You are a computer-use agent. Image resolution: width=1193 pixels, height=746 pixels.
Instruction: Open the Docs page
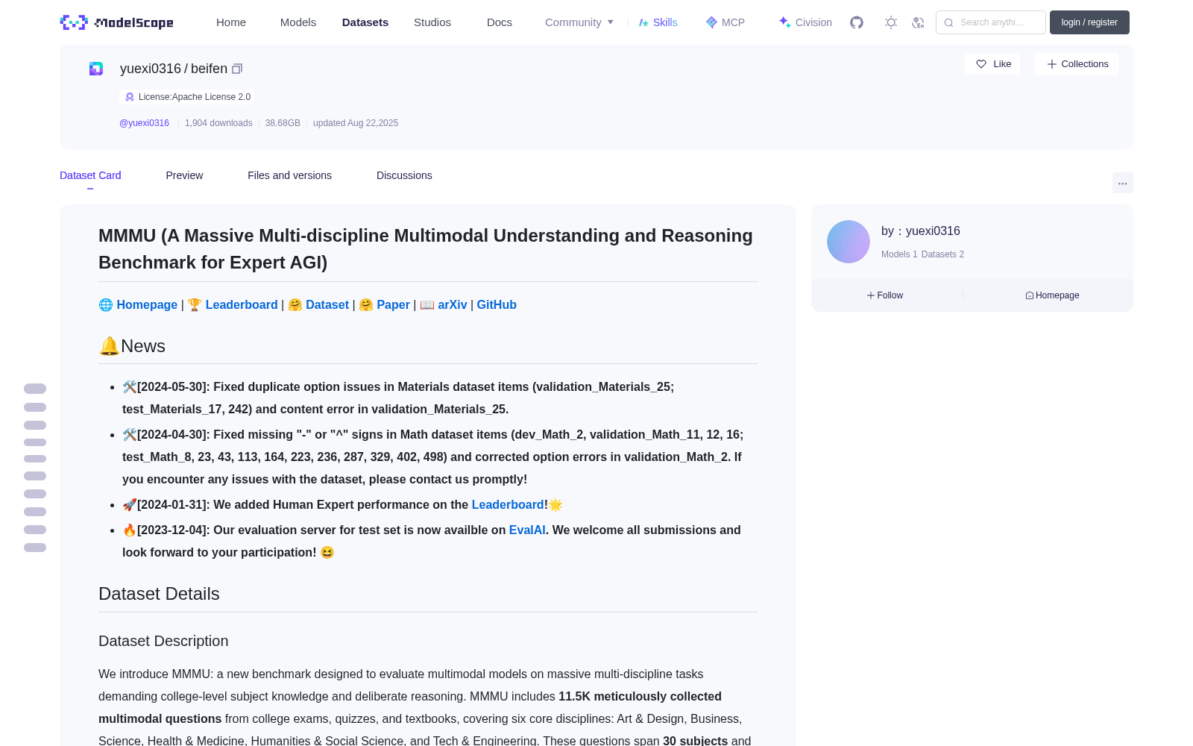(500, 22)
